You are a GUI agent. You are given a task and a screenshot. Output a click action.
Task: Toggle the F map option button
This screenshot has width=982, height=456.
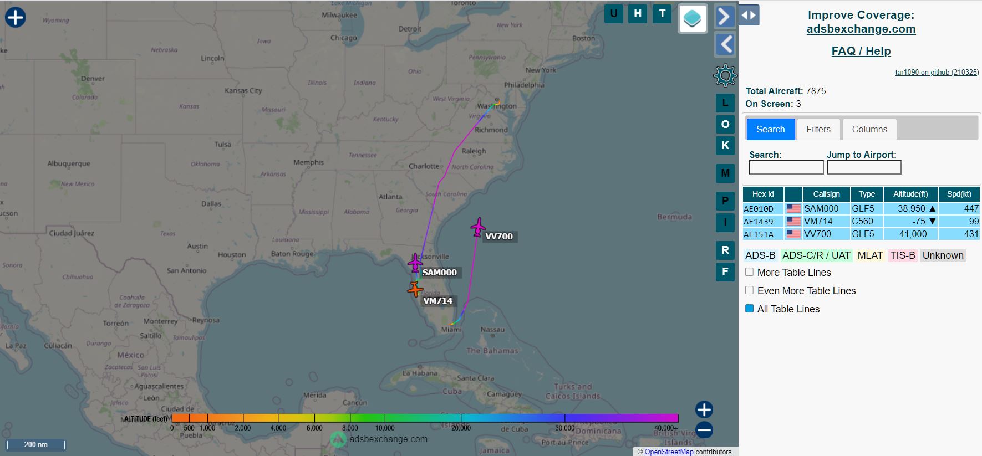(x=725, y=271)
